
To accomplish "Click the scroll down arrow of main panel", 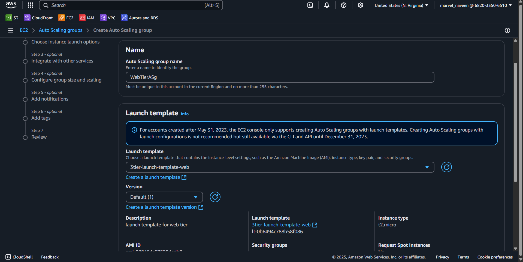I will coord(515,248).
